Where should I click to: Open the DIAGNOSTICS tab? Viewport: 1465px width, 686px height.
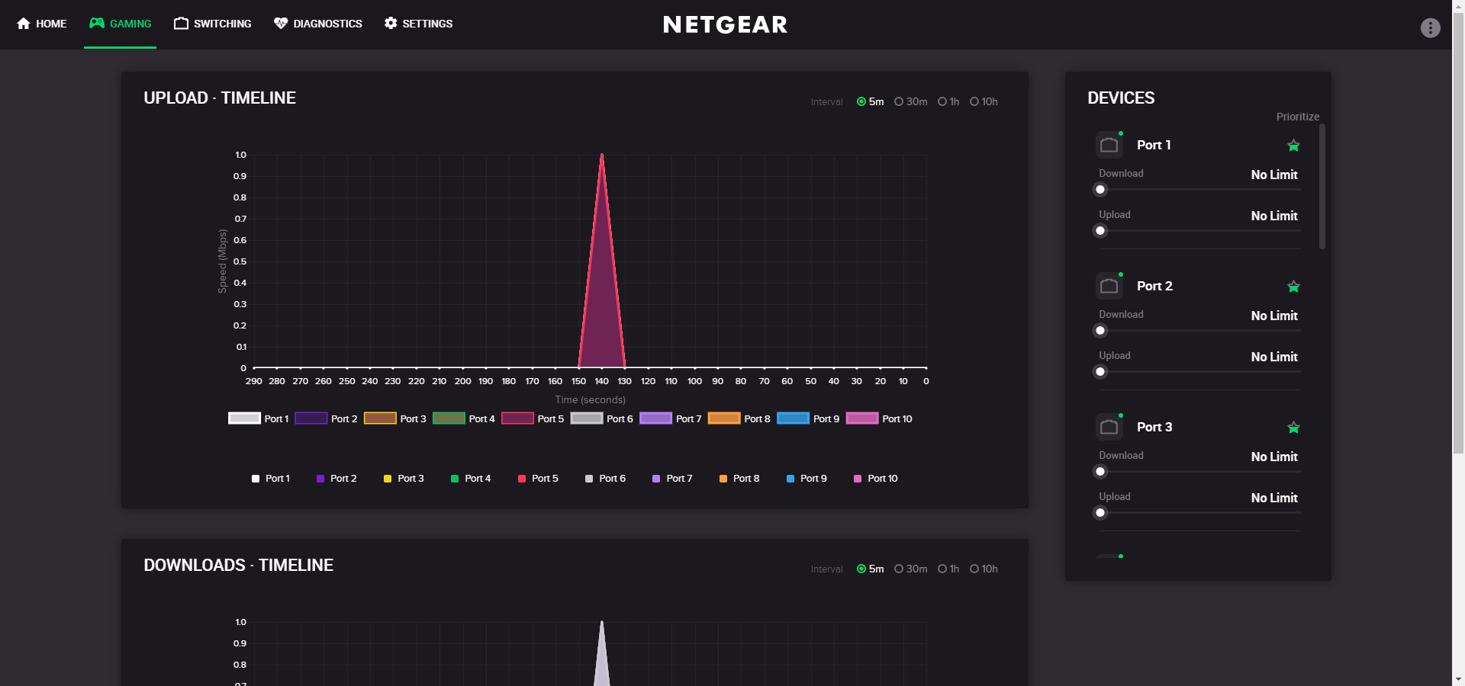tap(317, 24)
